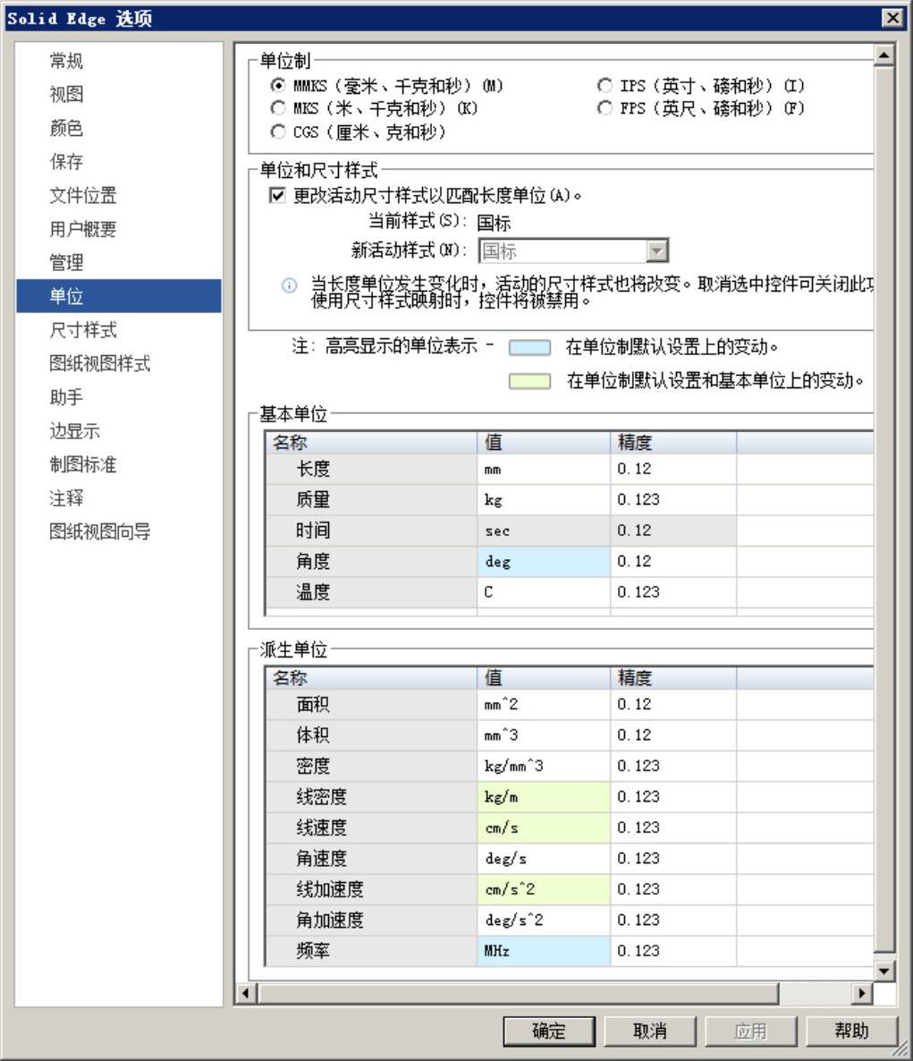Image resolution: width=913 pixels, height=1061 pixels.
Task: Click the 线速度 value cell cm/s
Action: pos(544,828)
